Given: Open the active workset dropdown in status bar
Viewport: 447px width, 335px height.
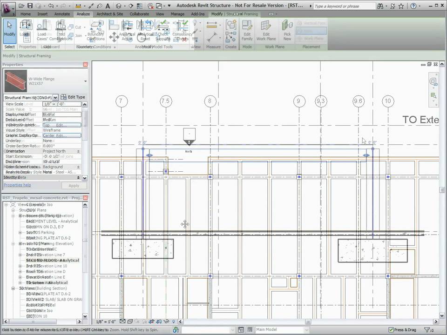Looking at the screenshot, I should [x=233, y=330].
